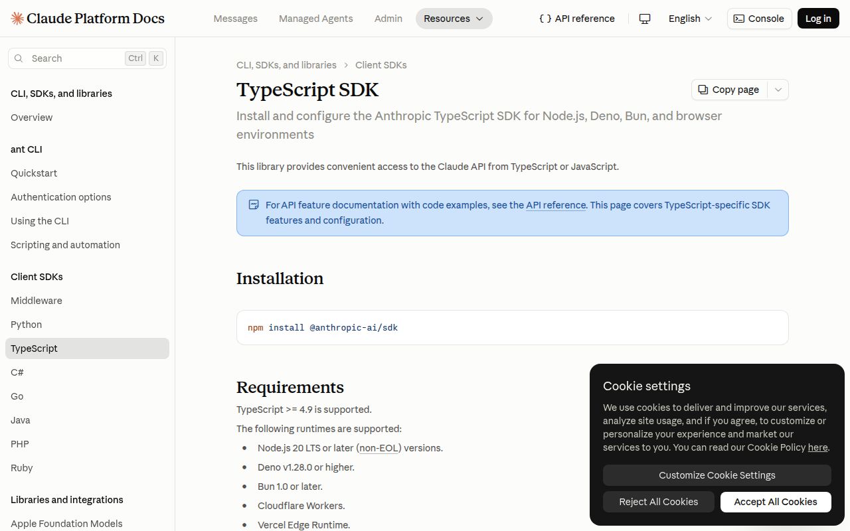Open the Messages nav item
The width and height of the screenshot is (850, 531).
point(236,19)
